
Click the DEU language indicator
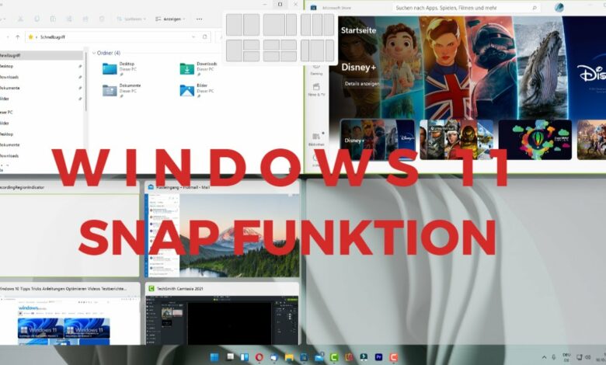click(566, 357)
